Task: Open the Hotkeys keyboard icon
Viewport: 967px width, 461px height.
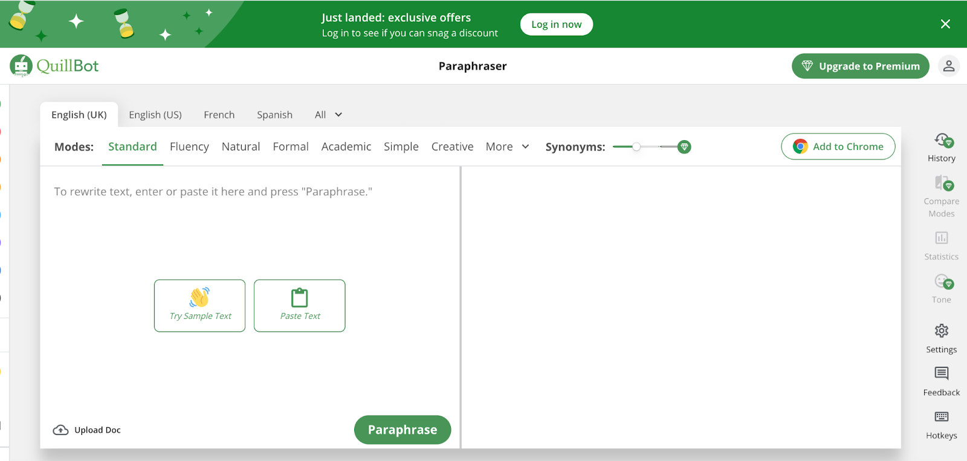Action: coord(942,416)
